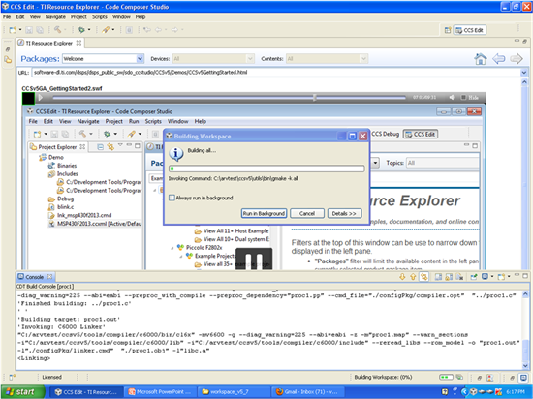Click Resource Explorer blue back arrow
The height and width of the screenshot is (399, 533).
[499, 59]
